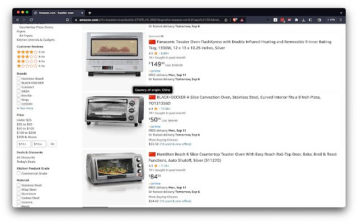Click the white square extension icon
The height and width of the screenshot is (223, 358).
(275, 20)
